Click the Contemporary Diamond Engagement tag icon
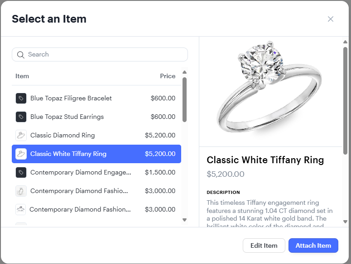This screenshot has height=264, width=351. [21, 172]
